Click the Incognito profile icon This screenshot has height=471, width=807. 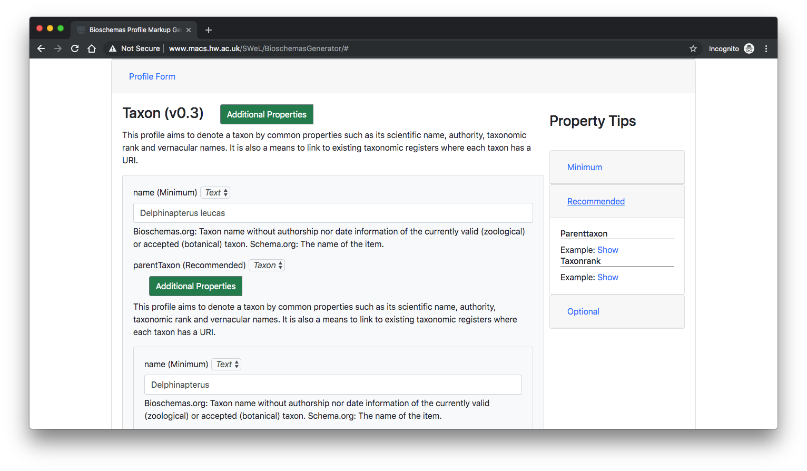(x=749, y=48)
